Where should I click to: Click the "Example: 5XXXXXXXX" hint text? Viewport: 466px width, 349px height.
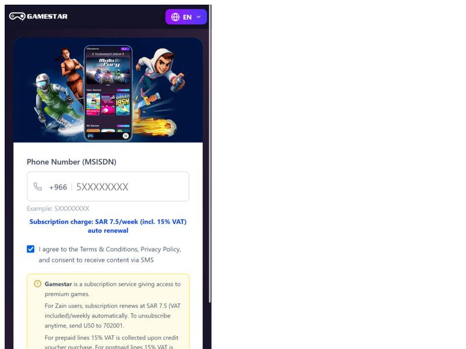coord(58,208)
